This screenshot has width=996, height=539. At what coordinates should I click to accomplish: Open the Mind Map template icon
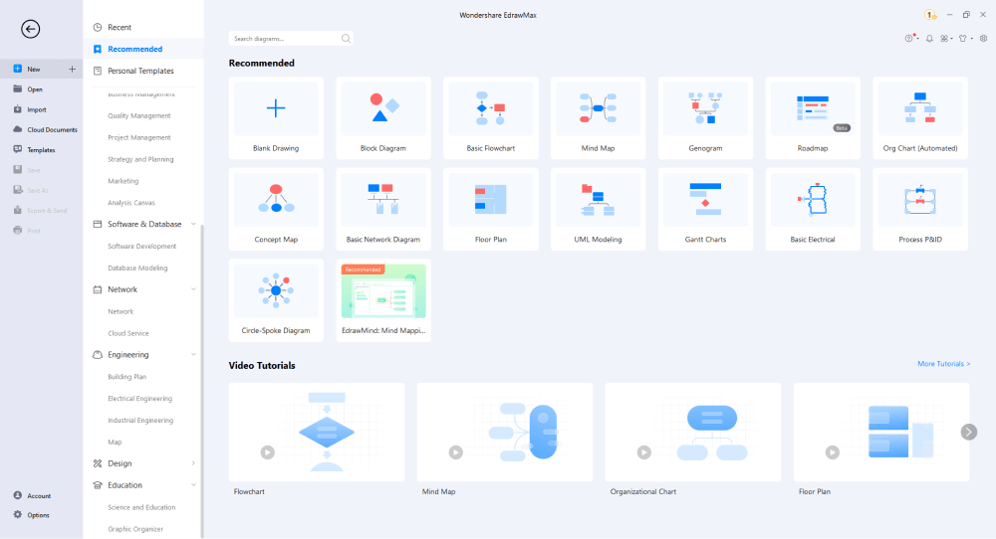[598, 107]
